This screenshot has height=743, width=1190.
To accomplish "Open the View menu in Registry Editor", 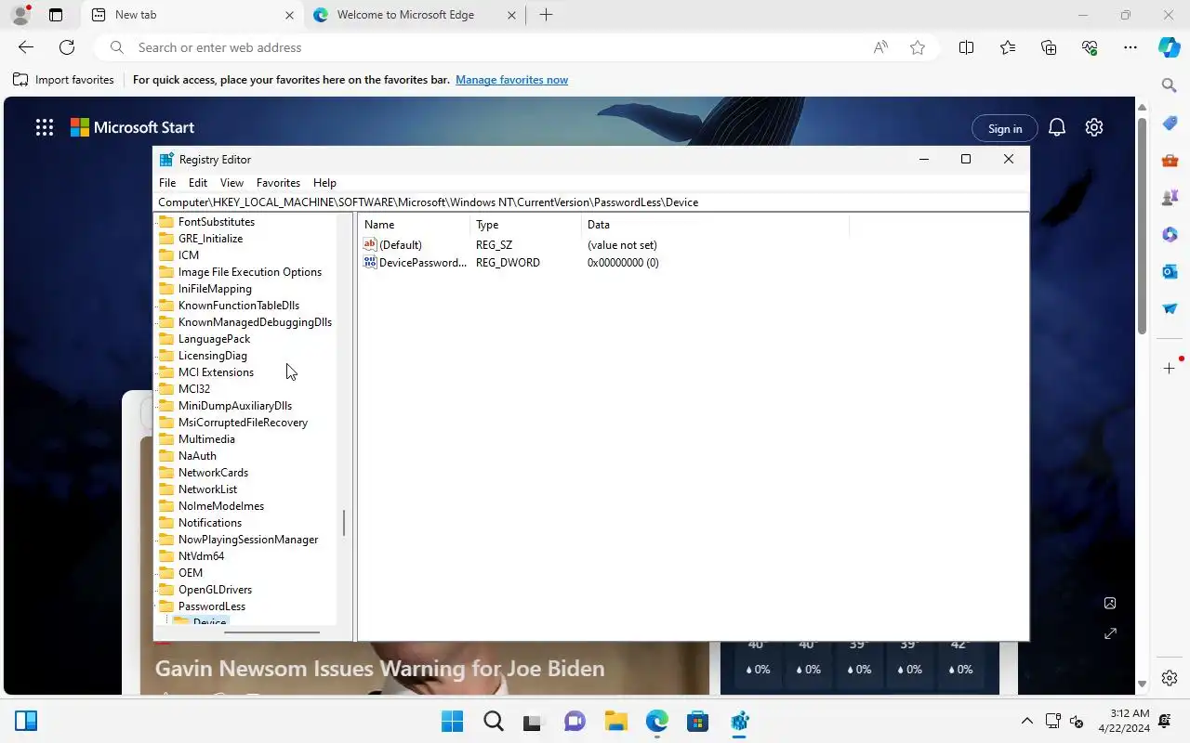I will click(231, 183).
